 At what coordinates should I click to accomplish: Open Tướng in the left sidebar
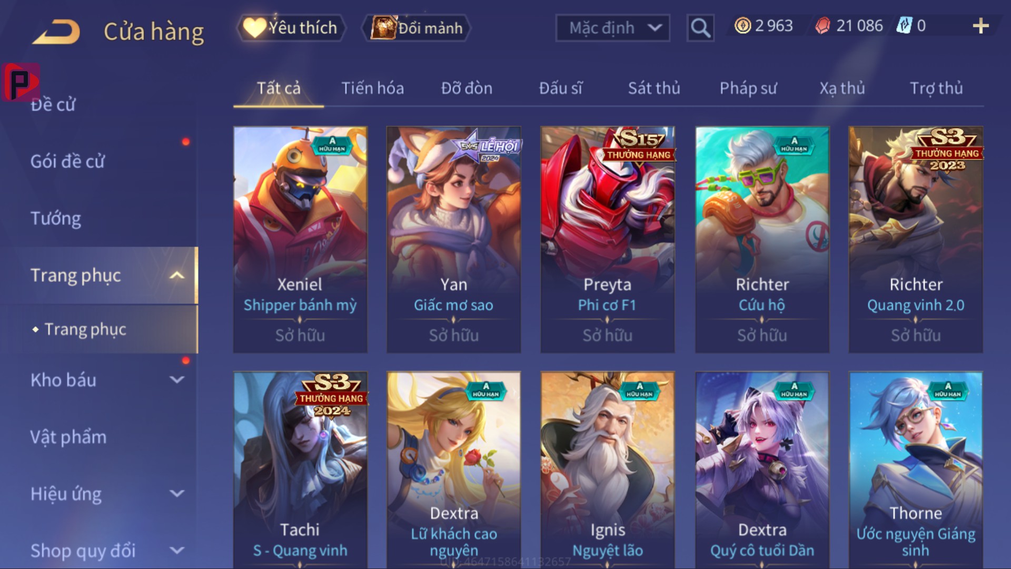(56, 218)
